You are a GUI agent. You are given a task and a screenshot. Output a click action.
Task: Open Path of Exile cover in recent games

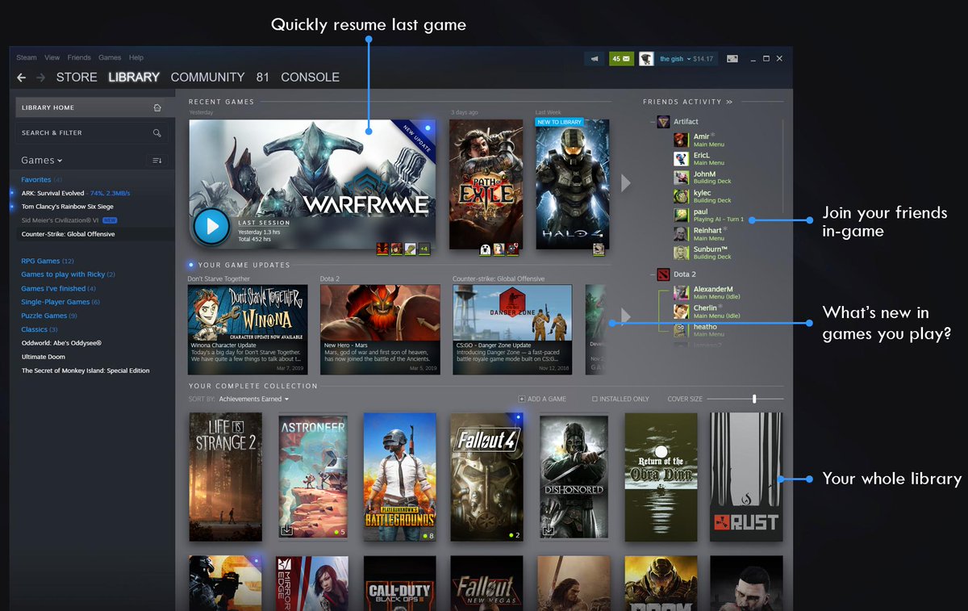click(x=486, y=185)
